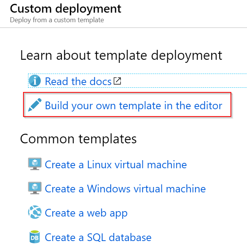
Task: Select the Create a web app template
Action: click(x=86, y=213)
